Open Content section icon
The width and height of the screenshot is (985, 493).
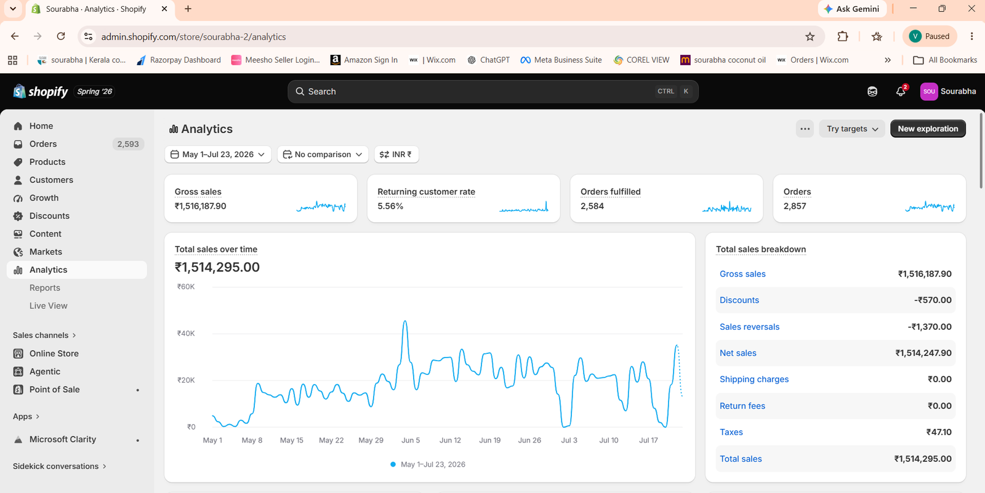[18, 234]
